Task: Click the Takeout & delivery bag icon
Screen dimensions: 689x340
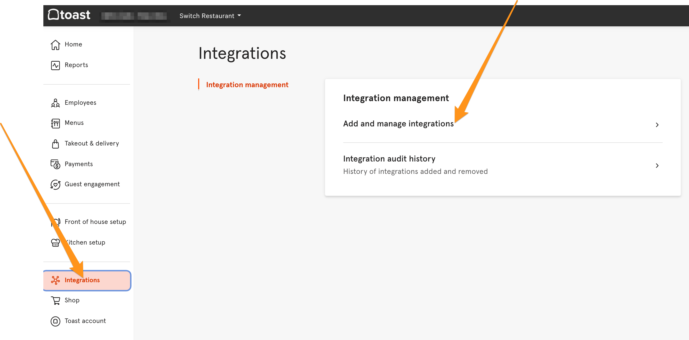Action: (x=55, y=144)
